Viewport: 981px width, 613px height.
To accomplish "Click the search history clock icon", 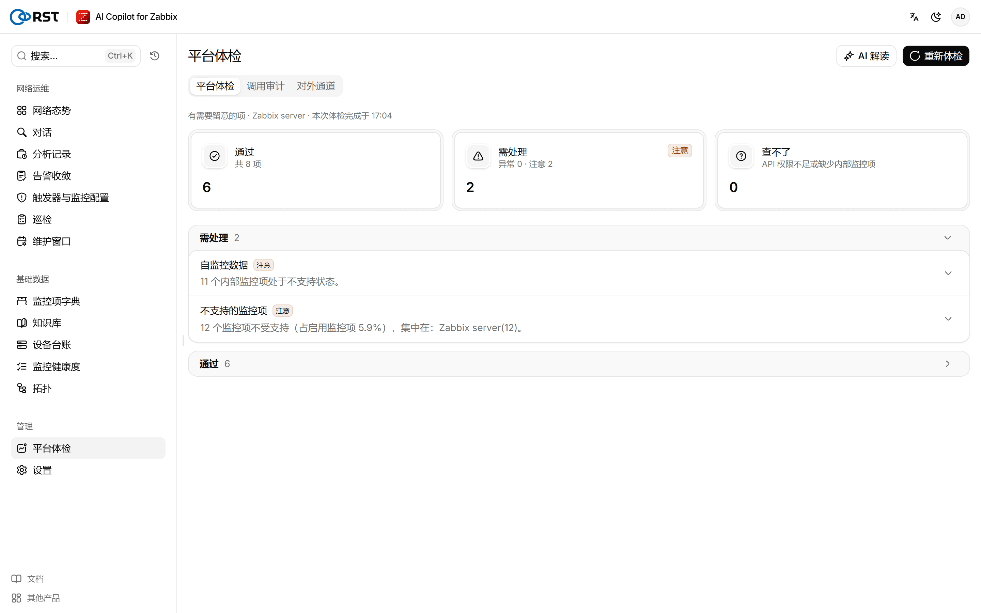I will tap(154, 56).
